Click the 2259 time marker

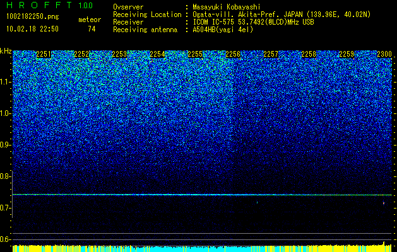(347, 54)
